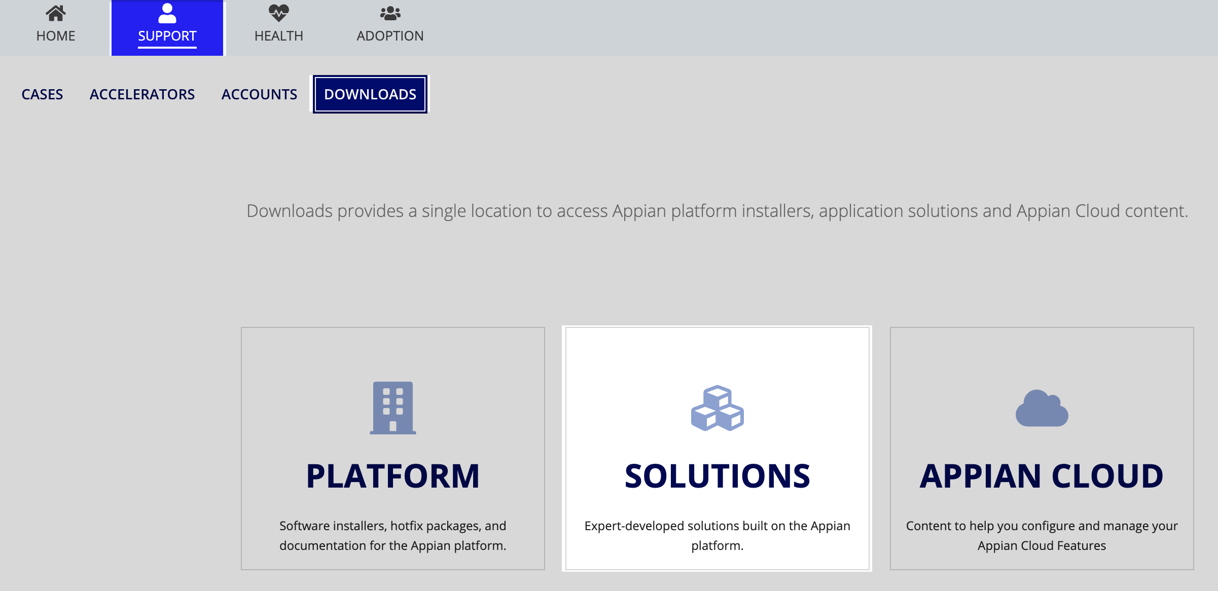1218x591 pixels.
Task: Click the Appian Cloud cloud icon
Action: [x=1042, y=408]
